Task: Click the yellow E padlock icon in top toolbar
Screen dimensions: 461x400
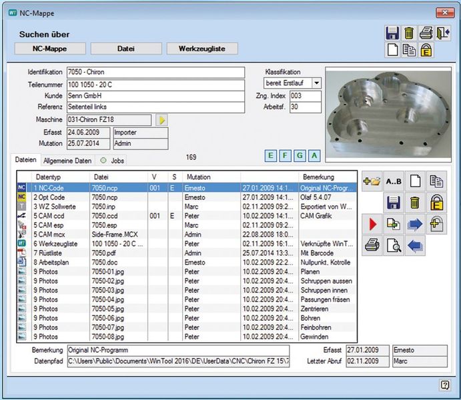Action: [x=426, y=50]
